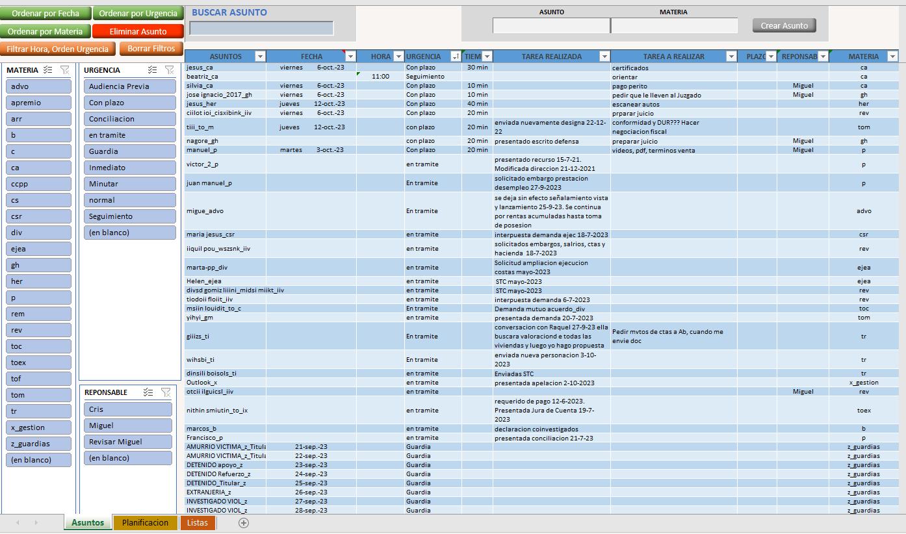Filter REPONSABLE slicer by Revisar Miguel

[x=128, y=442]
